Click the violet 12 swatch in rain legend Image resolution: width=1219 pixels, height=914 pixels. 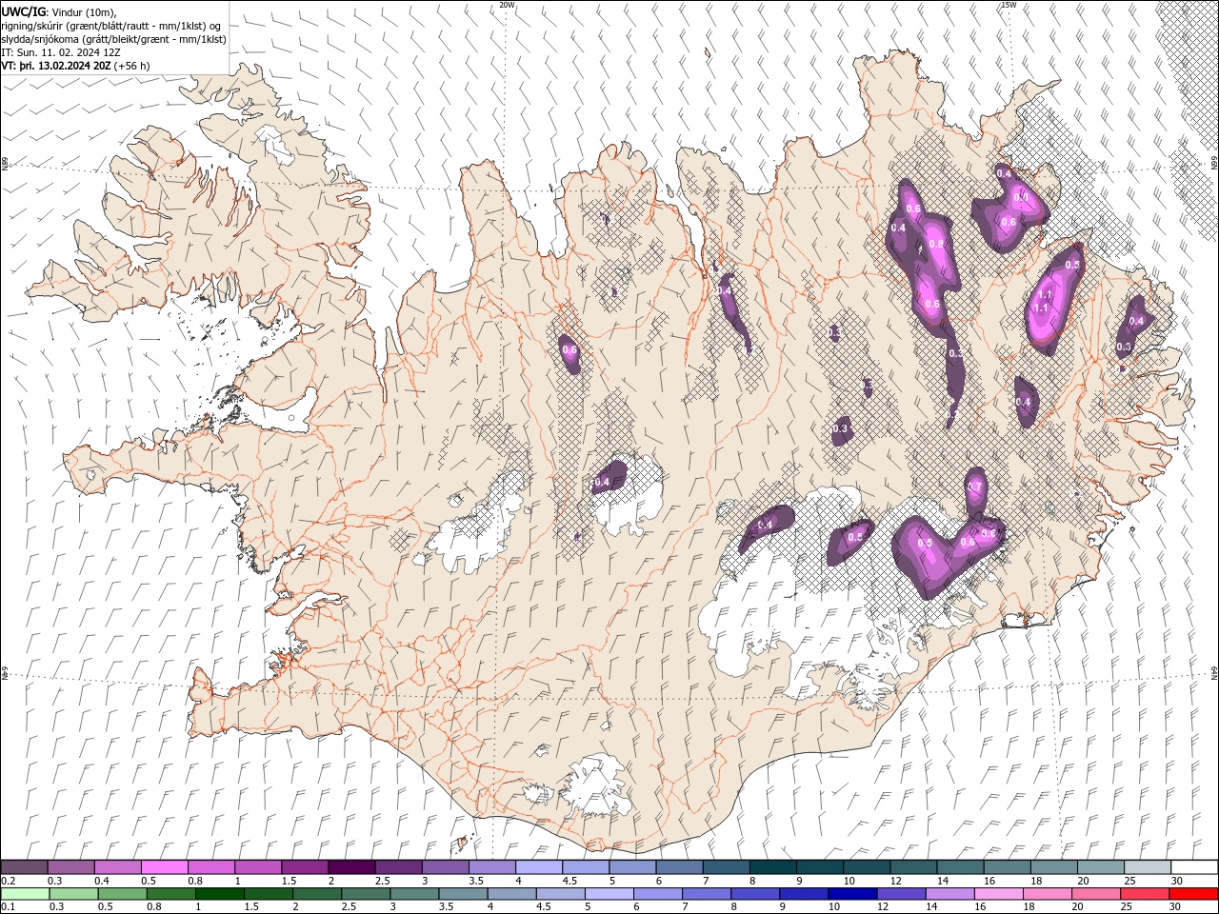pos(901,894)
